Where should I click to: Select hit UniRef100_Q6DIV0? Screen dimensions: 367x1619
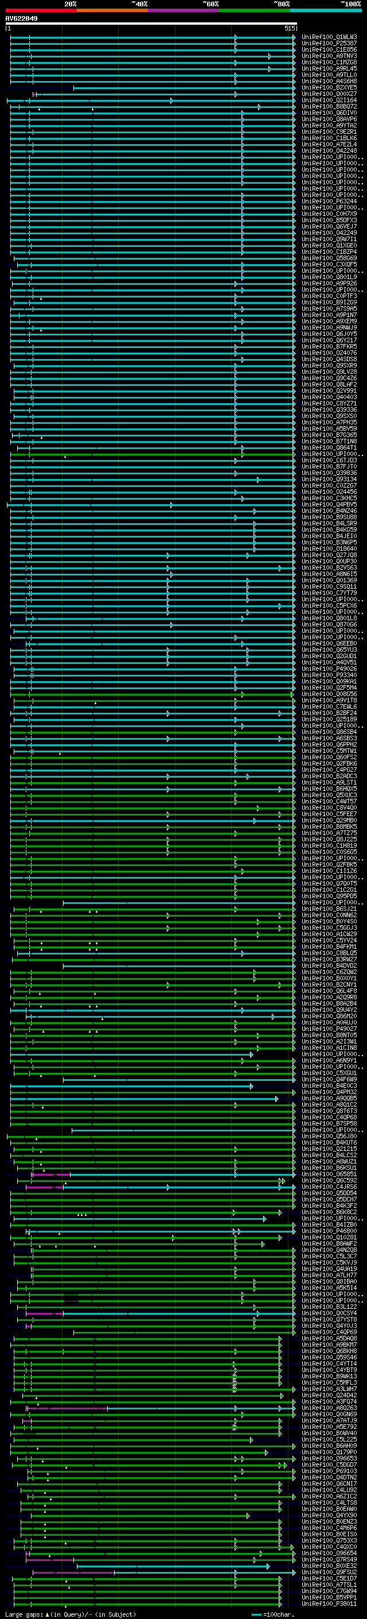tap(329, 113)
